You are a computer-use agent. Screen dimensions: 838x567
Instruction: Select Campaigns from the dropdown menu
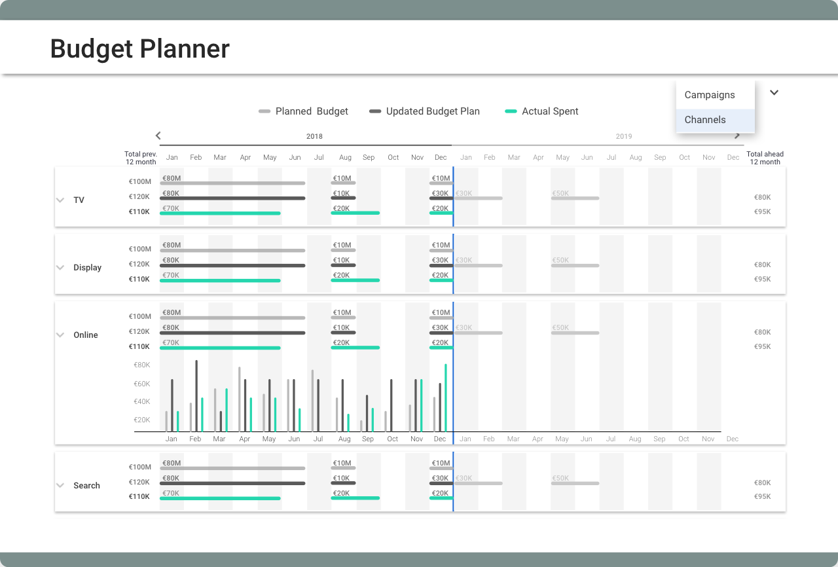click(x=708, y=95)
